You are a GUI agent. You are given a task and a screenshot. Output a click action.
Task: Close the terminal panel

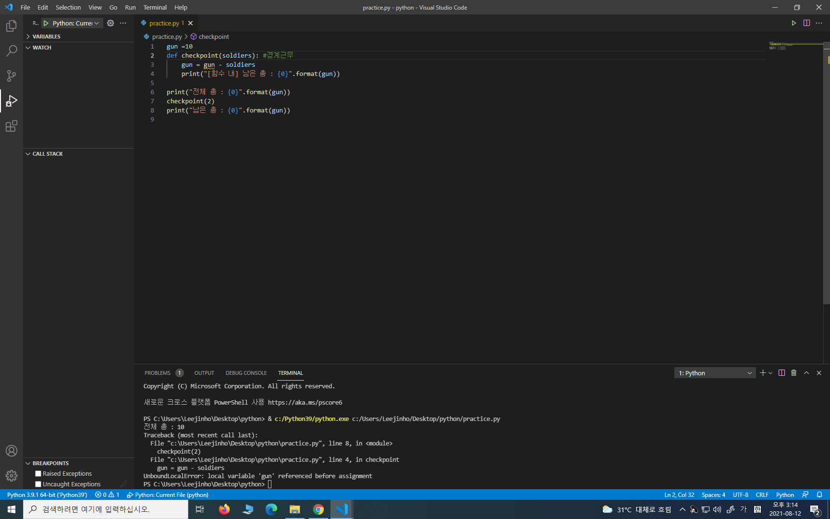click(x=819, y=373)
